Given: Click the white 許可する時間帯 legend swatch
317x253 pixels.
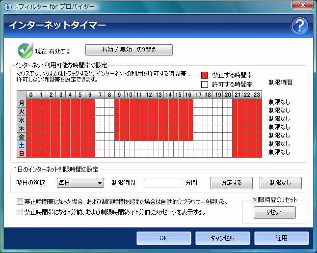Looking at the screenshot, I should 205,84.
